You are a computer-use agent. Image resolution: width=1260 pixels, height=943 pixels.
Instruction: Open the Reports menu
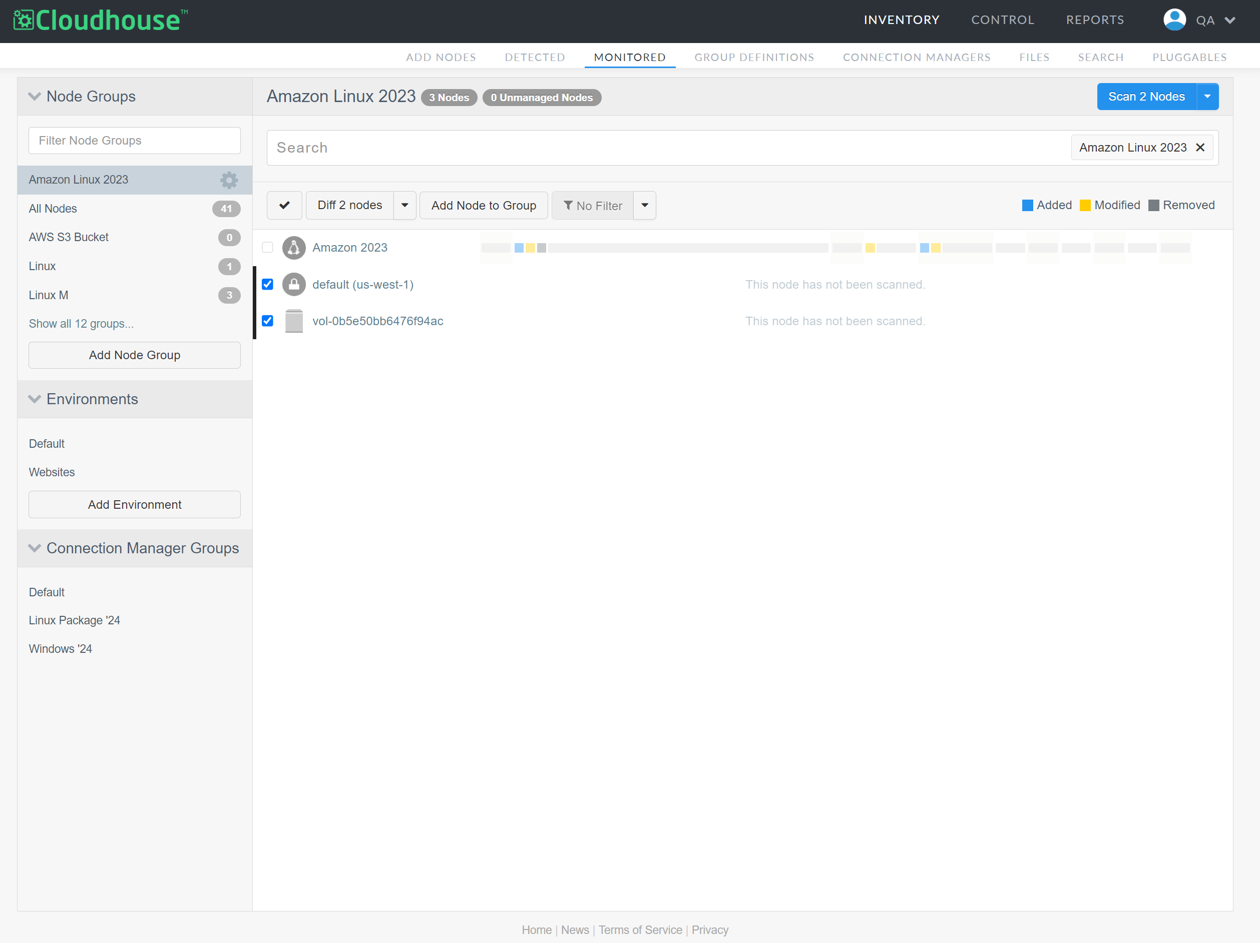1095,20
